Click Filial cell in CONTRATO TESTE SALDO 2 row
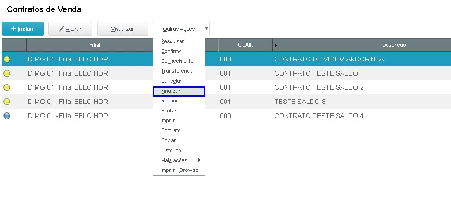The height and width of the screenshot is (213, 451). 68,87
